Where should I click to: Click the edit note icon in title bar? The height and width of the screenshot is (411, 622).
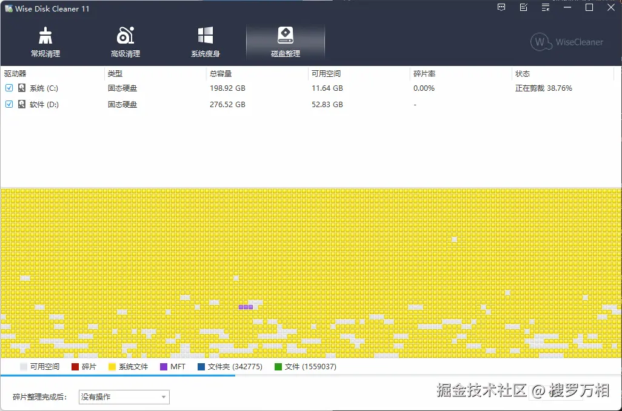click(524, 7)
